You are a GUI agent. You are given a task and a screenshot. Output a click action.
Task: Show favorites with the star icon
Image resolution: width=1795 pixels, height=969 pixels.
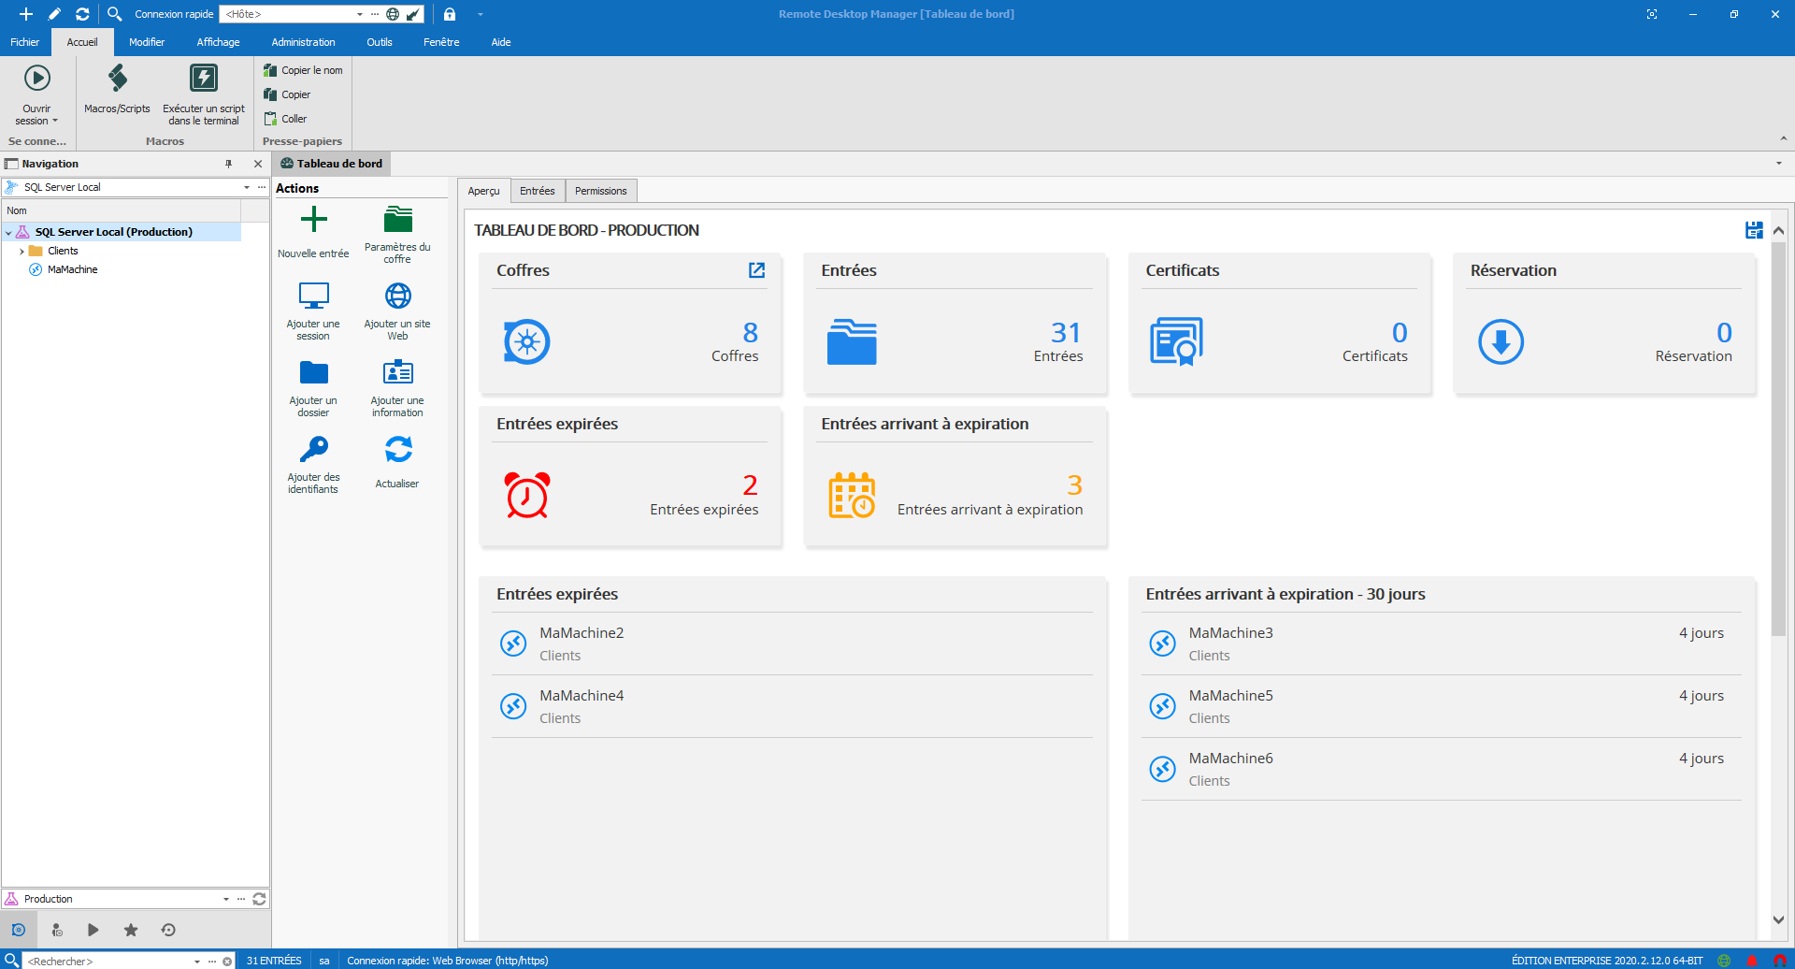coord(131,930)
